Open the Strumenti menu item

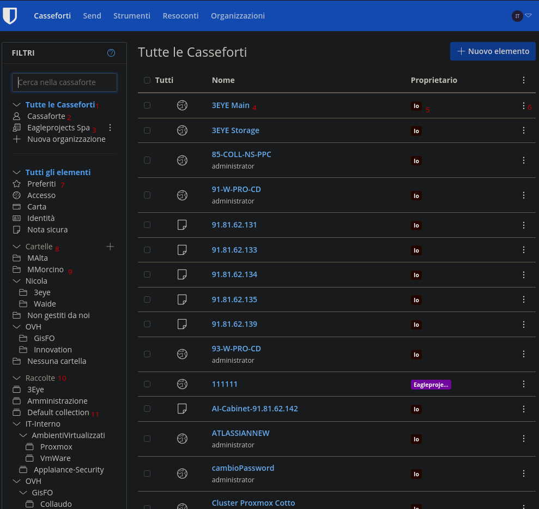[132, 16]
